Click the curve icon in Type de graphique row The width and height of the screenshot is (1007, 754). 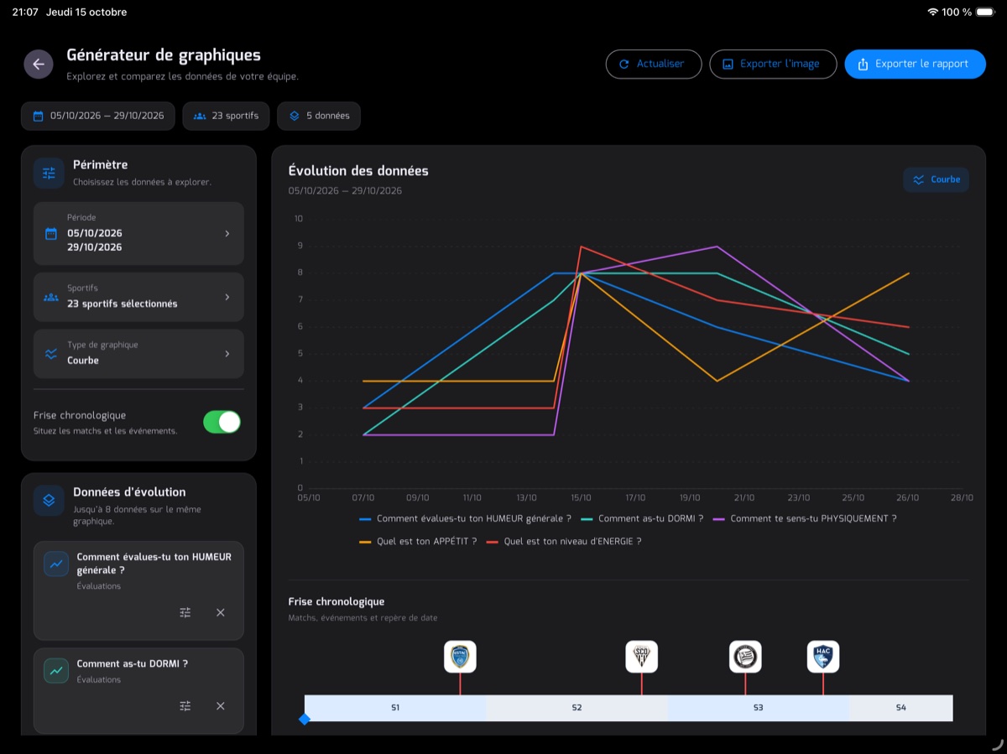pos(50,354)
